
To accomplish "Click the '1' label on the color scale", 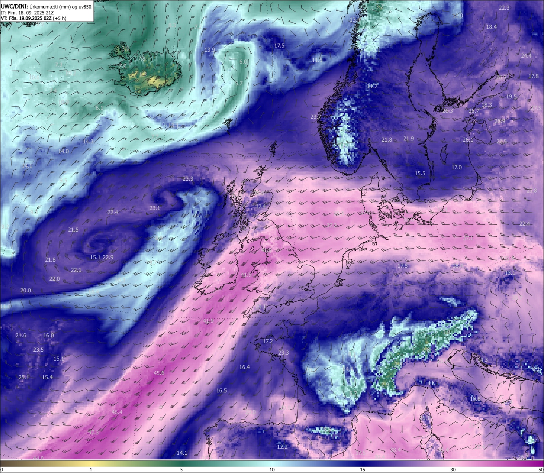I will click(91, 470).
